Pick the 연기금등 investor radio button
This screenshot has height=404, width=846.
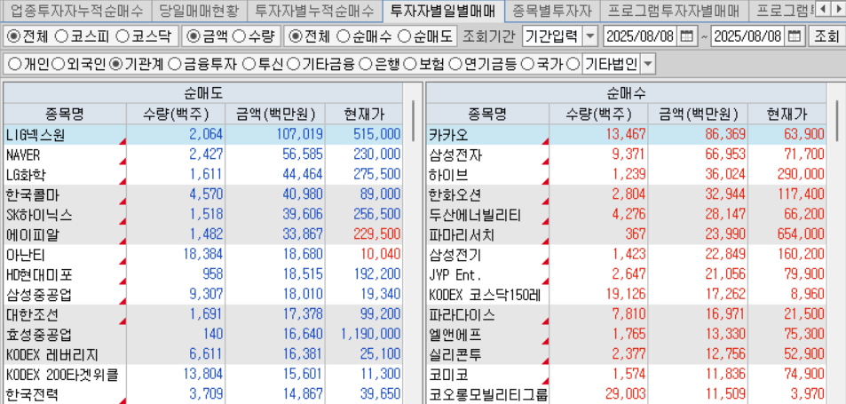click(x=455, y=65)
